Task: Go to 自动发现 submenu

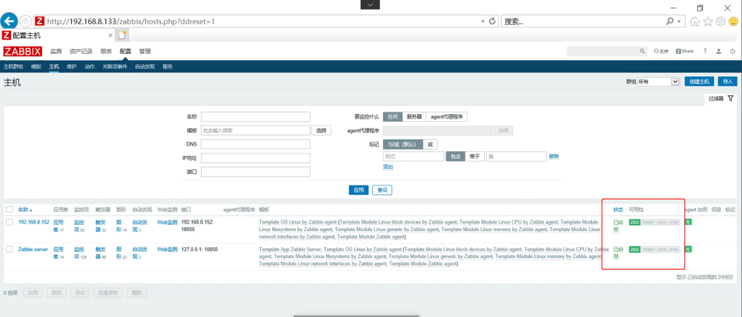Action: [x=145, y=67]
